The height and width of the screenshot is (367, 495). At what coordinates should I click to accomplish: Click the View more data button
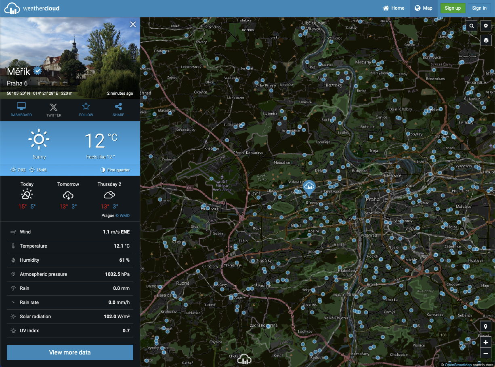coord(70,352)
